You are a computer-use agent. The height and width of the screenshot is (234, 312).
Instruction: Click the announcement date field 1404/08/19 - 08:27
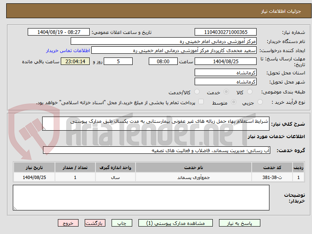tap(59, 32)
